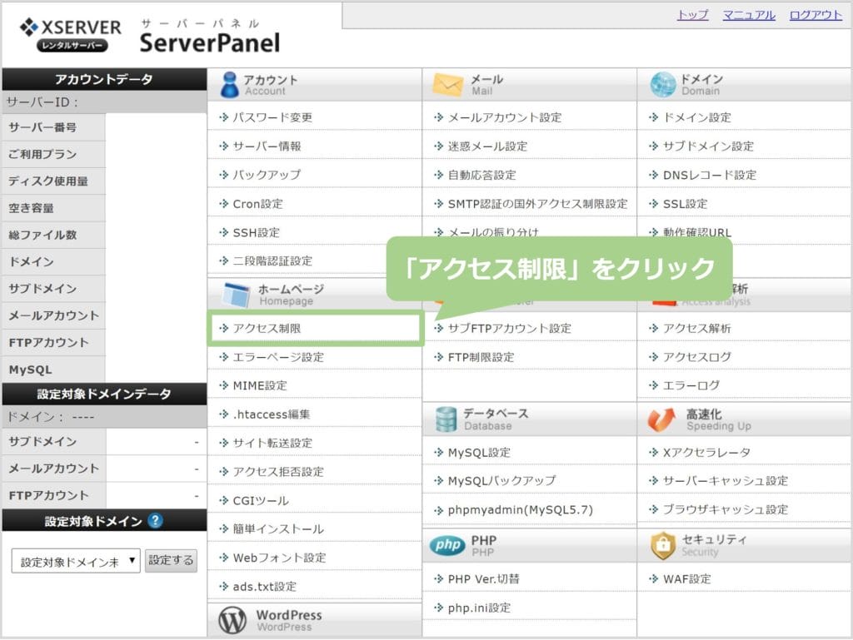Click the help question mark icon

click(x=155, y=521)
